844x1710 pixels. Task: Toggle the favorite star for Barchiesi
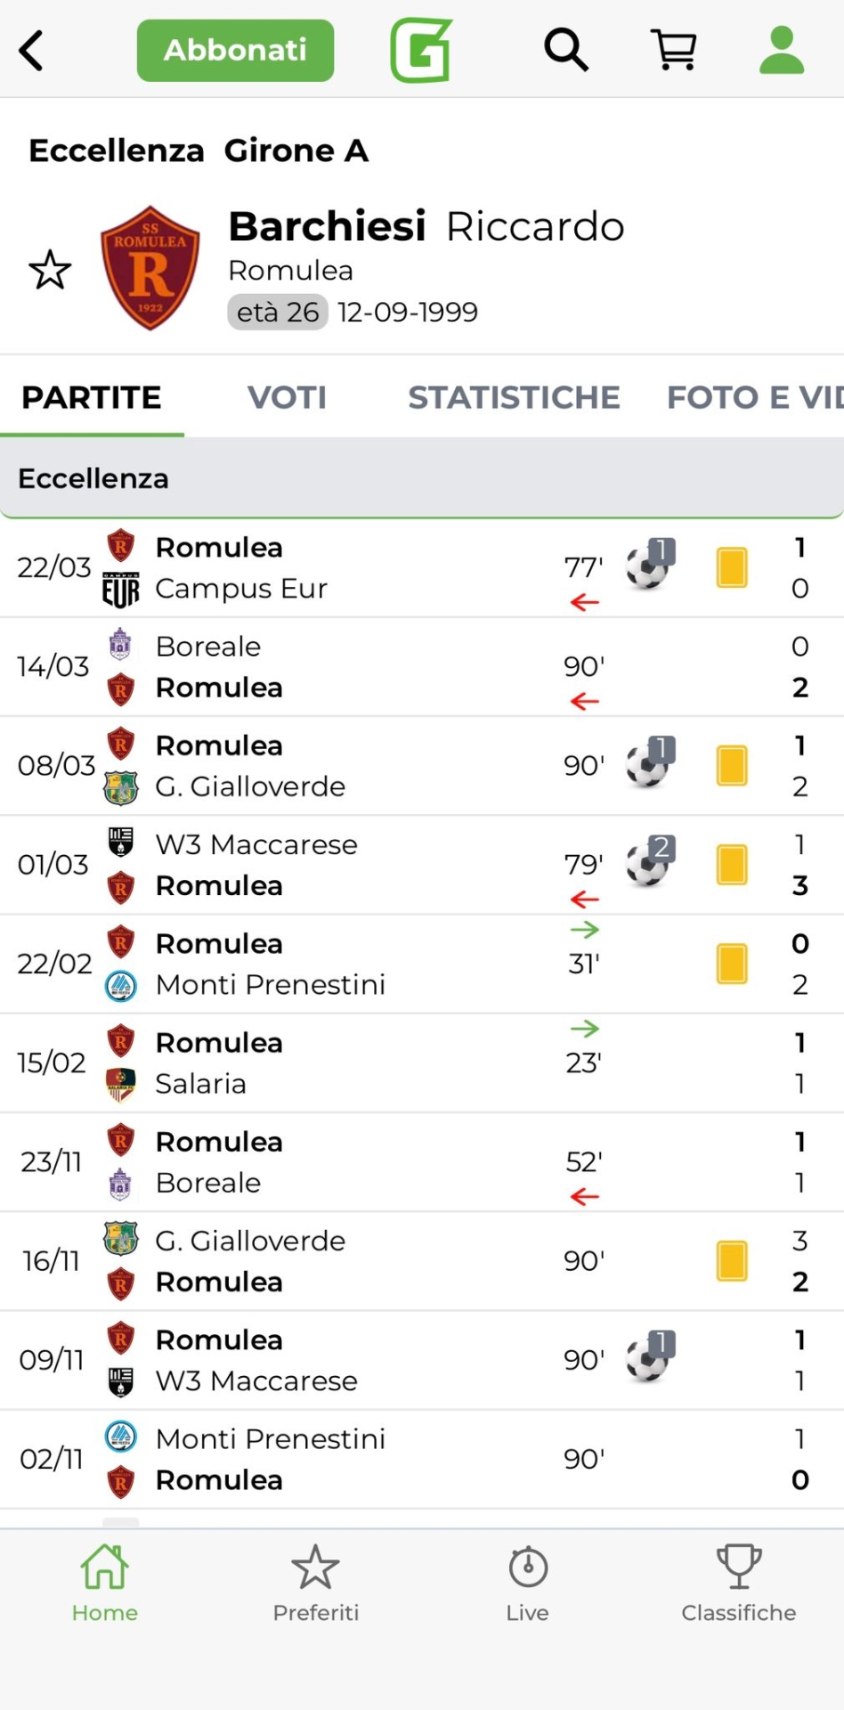50,270
